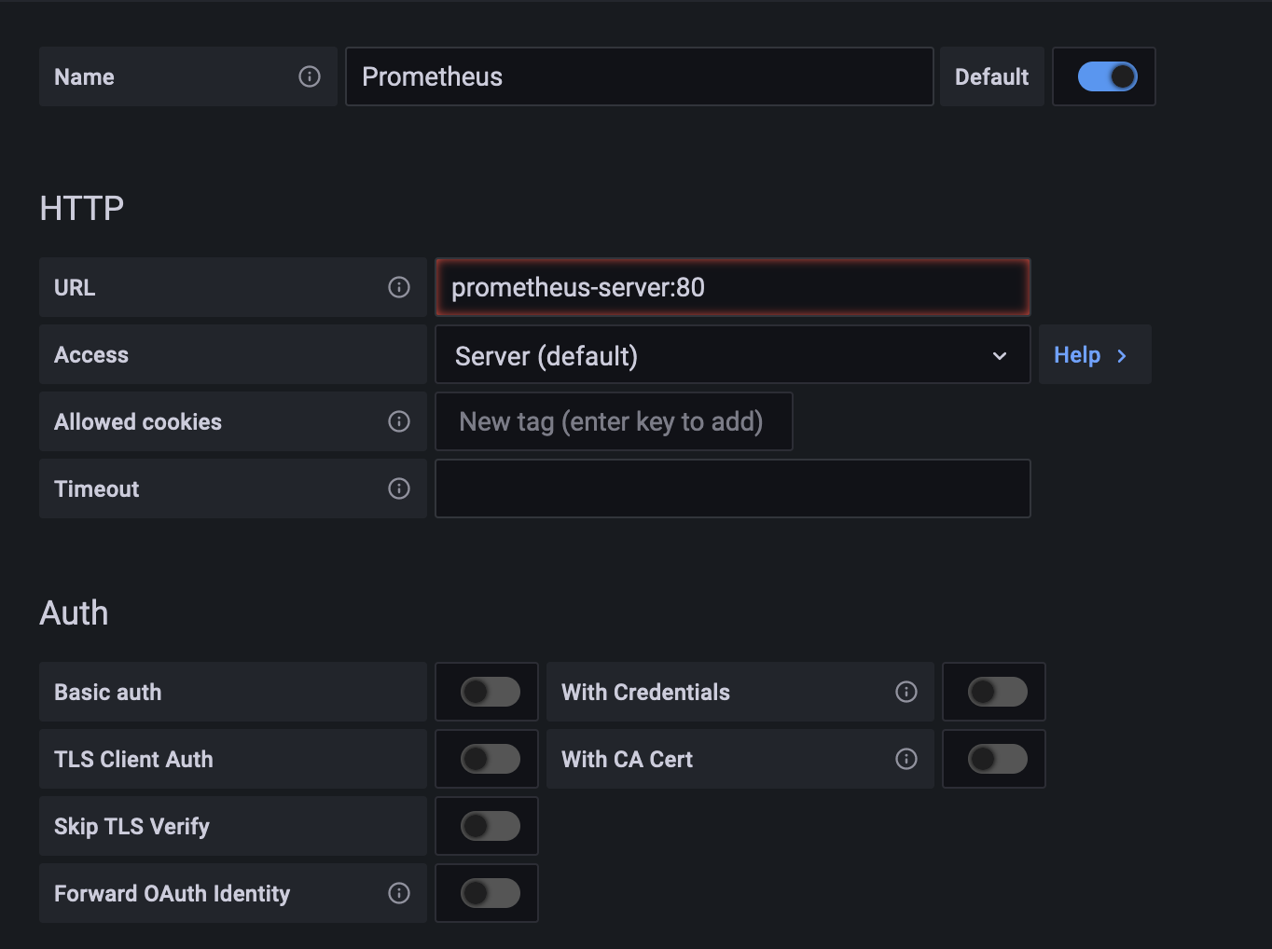
Task: Click the URL field with prometheus-server:80
Action: 733,287
